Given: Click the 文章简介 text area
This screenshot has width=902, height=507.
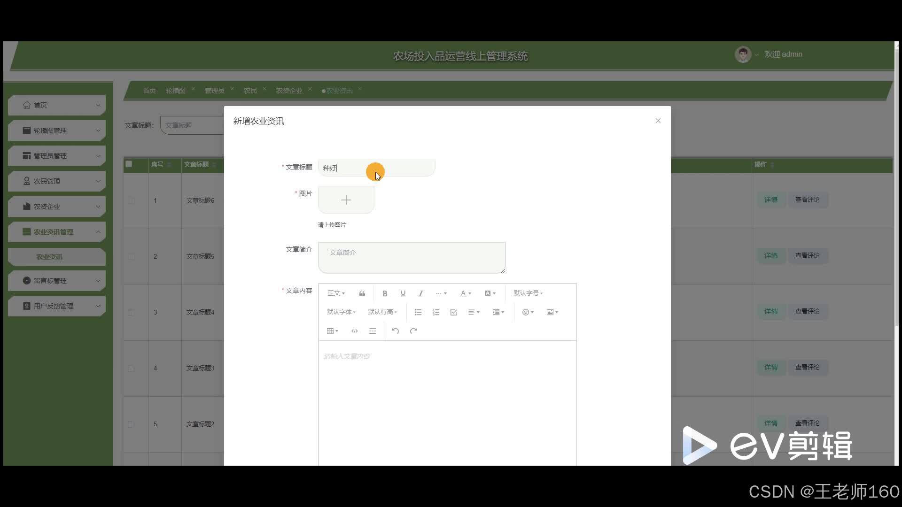Looking at the screenshot, I should click(412, 257).
